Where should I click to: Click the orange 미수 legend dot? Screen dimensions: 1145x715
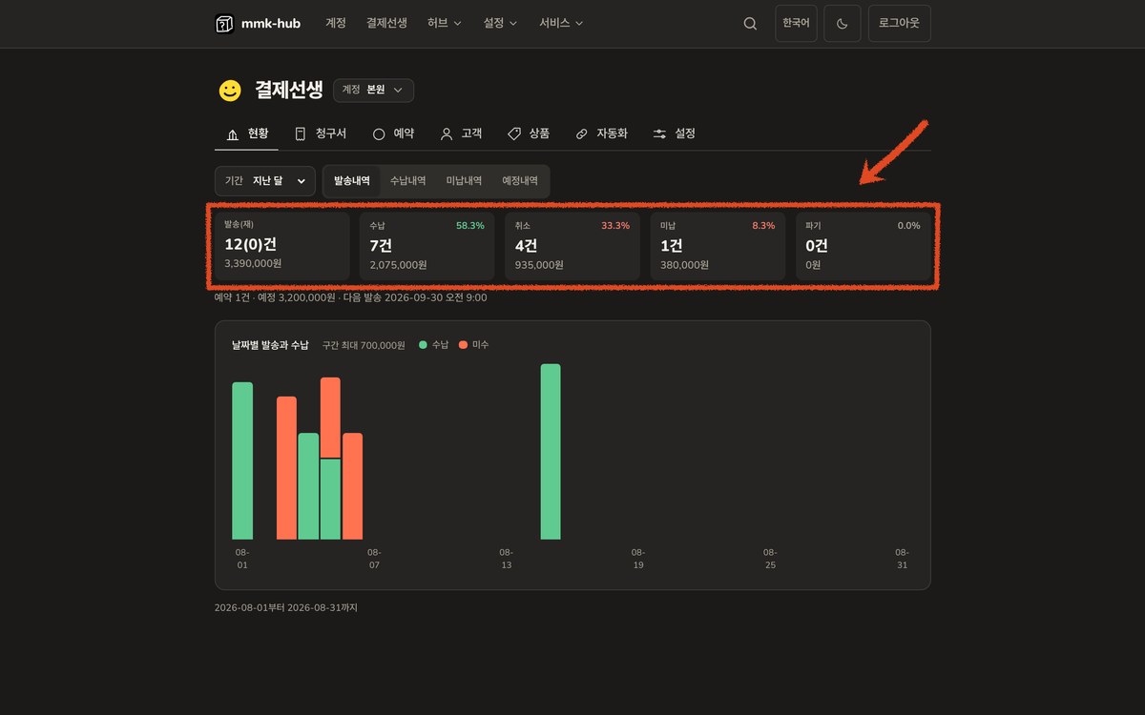[463, 345]
